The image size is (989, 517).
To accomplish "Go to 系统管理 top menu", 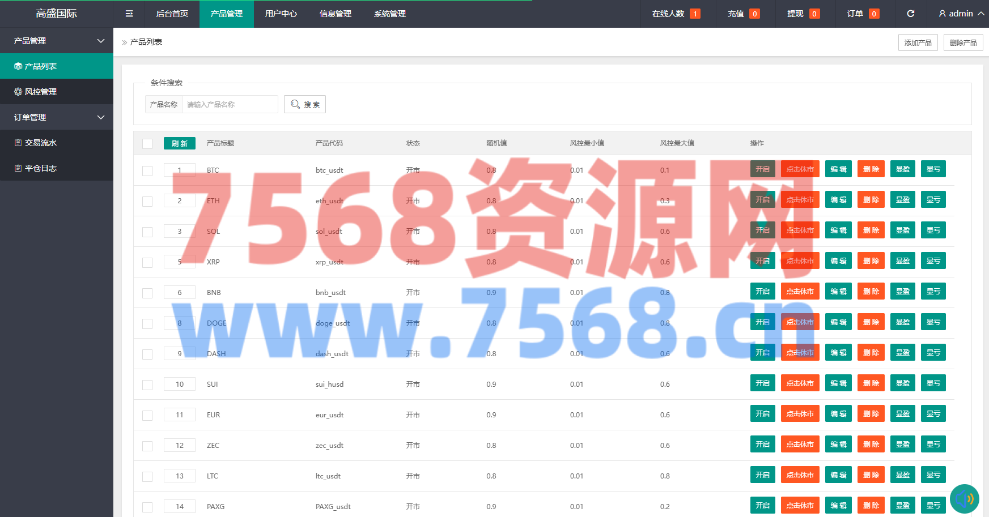I will (390, 14).
